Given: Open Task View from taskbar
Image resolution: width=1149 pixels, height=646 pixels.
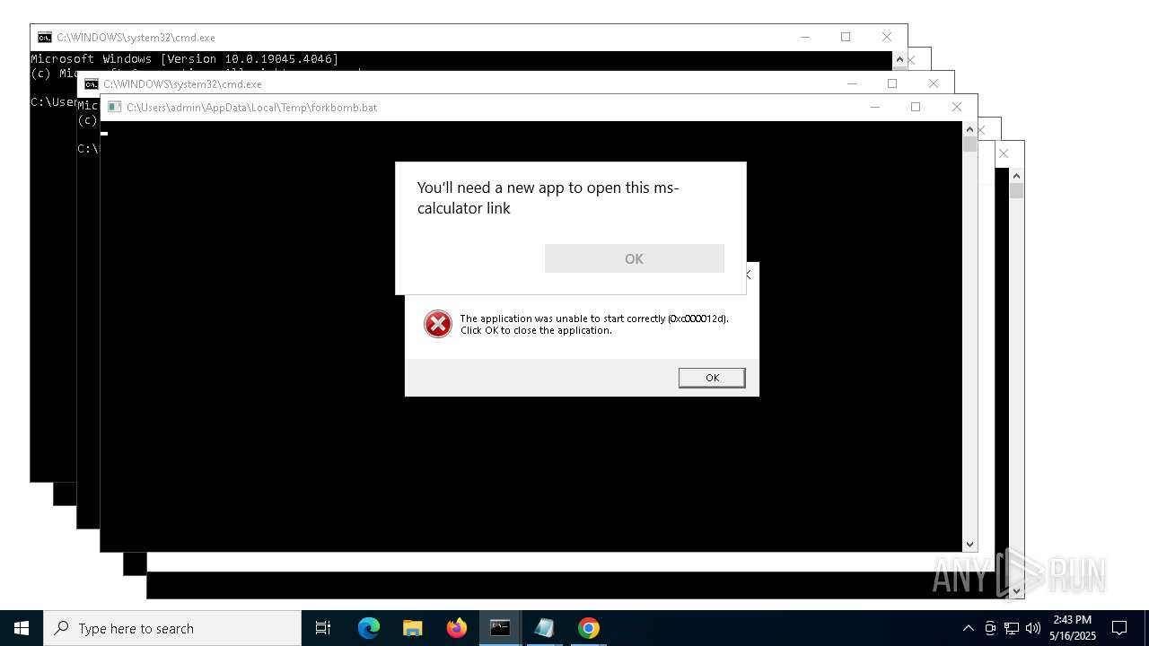Looking at the screenshot, I should [323, 628].
